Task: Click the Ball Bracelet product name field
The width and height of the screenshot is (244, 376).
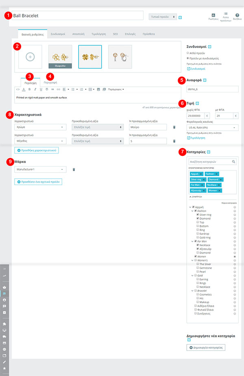Action: [77, 15]
